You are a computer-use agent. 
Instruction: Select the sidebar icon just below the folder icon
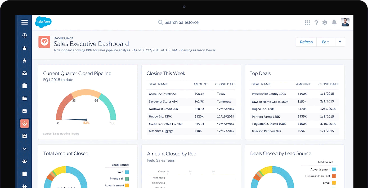coord(25,111)
